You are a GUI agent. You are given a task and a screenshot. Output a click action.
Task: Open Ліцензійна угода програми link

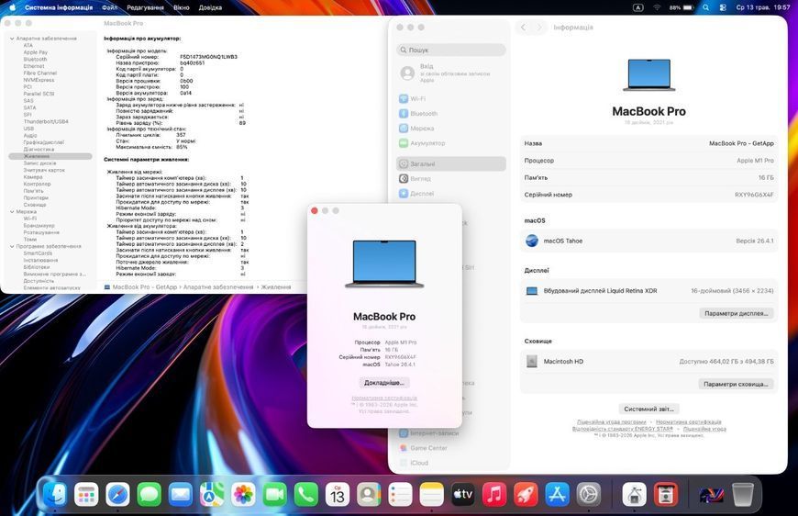point(611,421)
